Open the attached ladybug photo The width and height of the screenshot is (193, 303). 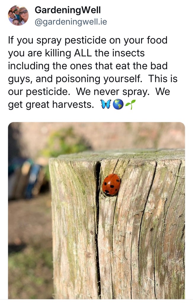(x=96, y=210)
